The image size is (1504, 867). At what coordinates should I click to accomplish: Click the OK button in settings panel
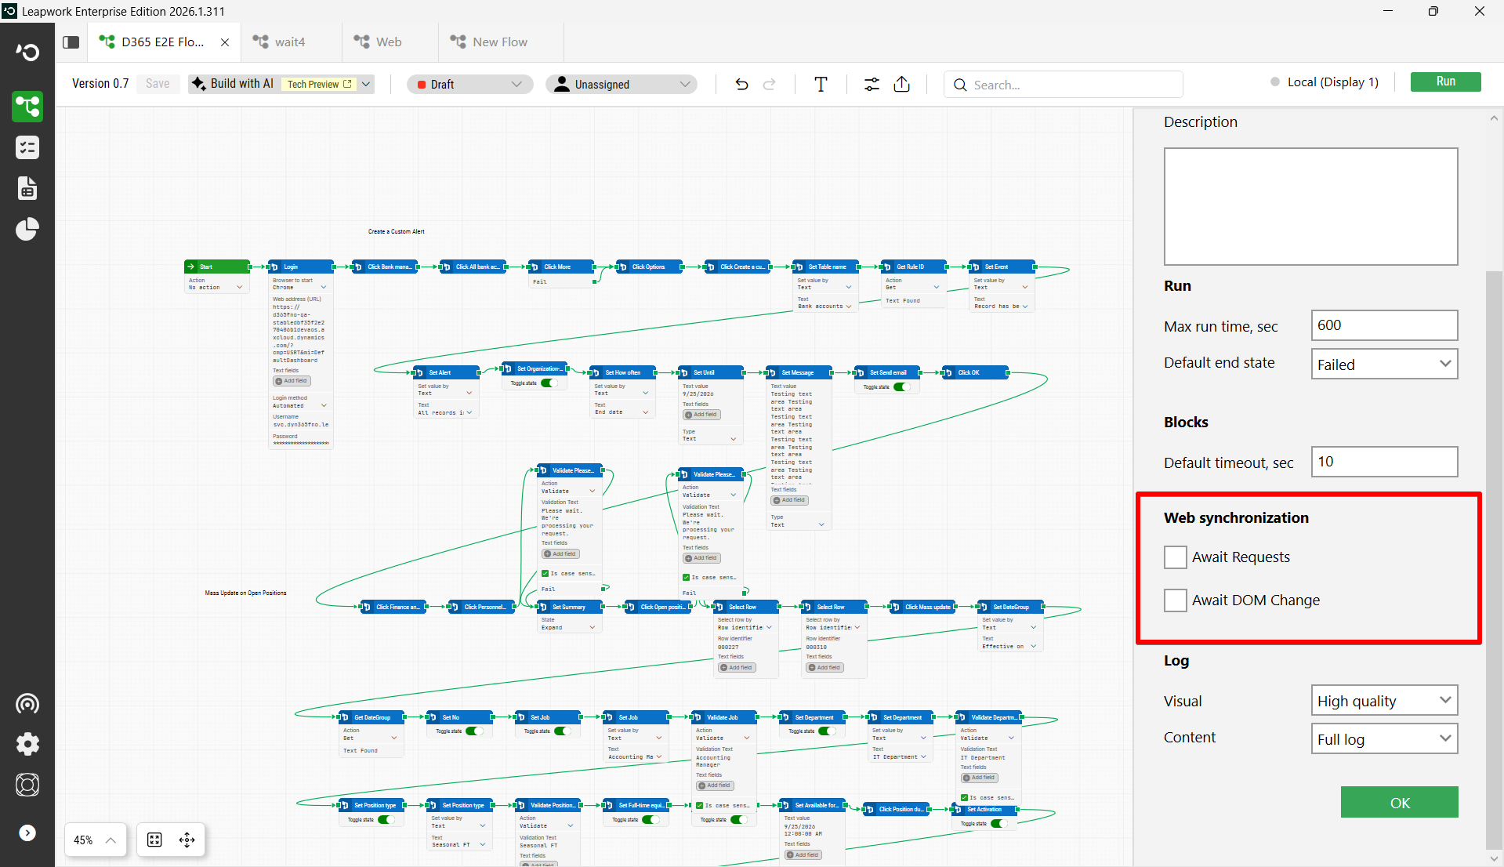tap(1399, 803)
